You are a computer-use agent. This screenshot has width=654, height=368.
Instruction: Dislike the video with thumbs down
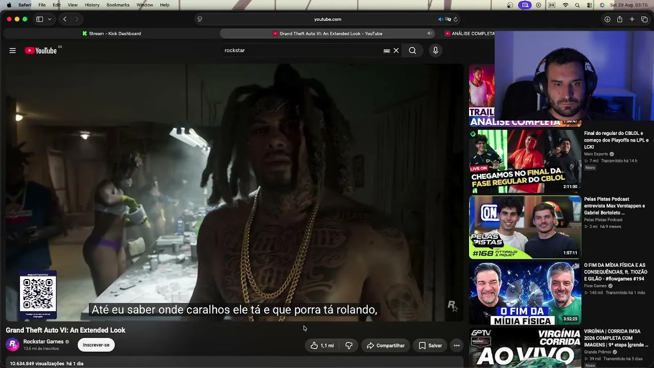click(x=349, y=346)
